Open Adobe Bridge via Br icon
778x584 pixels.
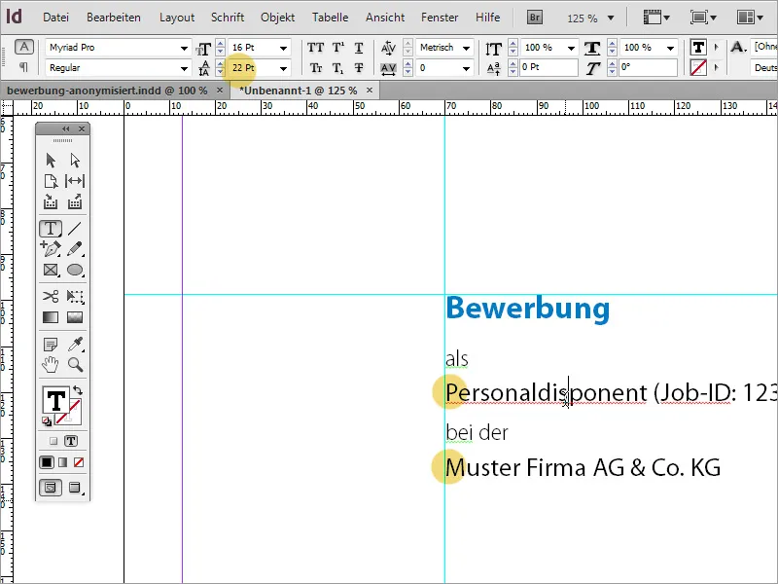(534, 18)
